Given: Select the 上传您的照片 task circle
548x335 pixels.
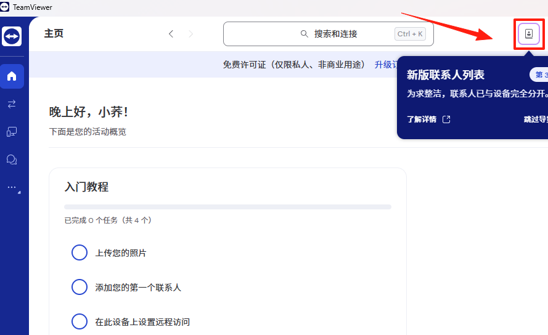Looking at the screenshot, I should (80, 252).
